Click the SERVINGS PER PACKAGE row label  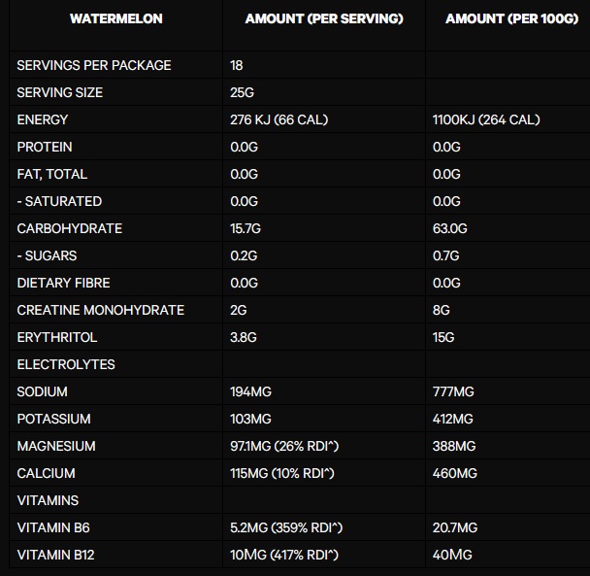point(94,65)
